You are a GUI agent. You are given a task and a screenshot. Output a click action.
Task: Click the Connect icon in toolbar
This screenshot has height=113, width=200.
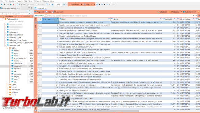coord(8,5)
